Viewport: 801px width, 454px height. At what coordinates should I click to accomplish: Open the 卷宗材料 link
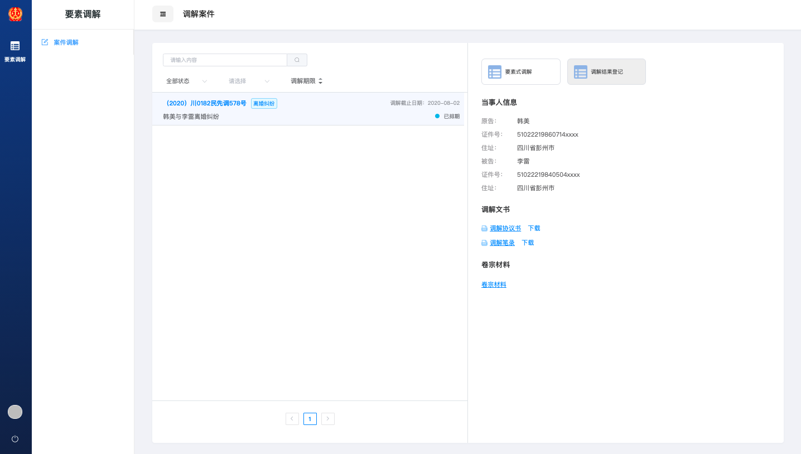pyautogui.click(x=494, y=284)
